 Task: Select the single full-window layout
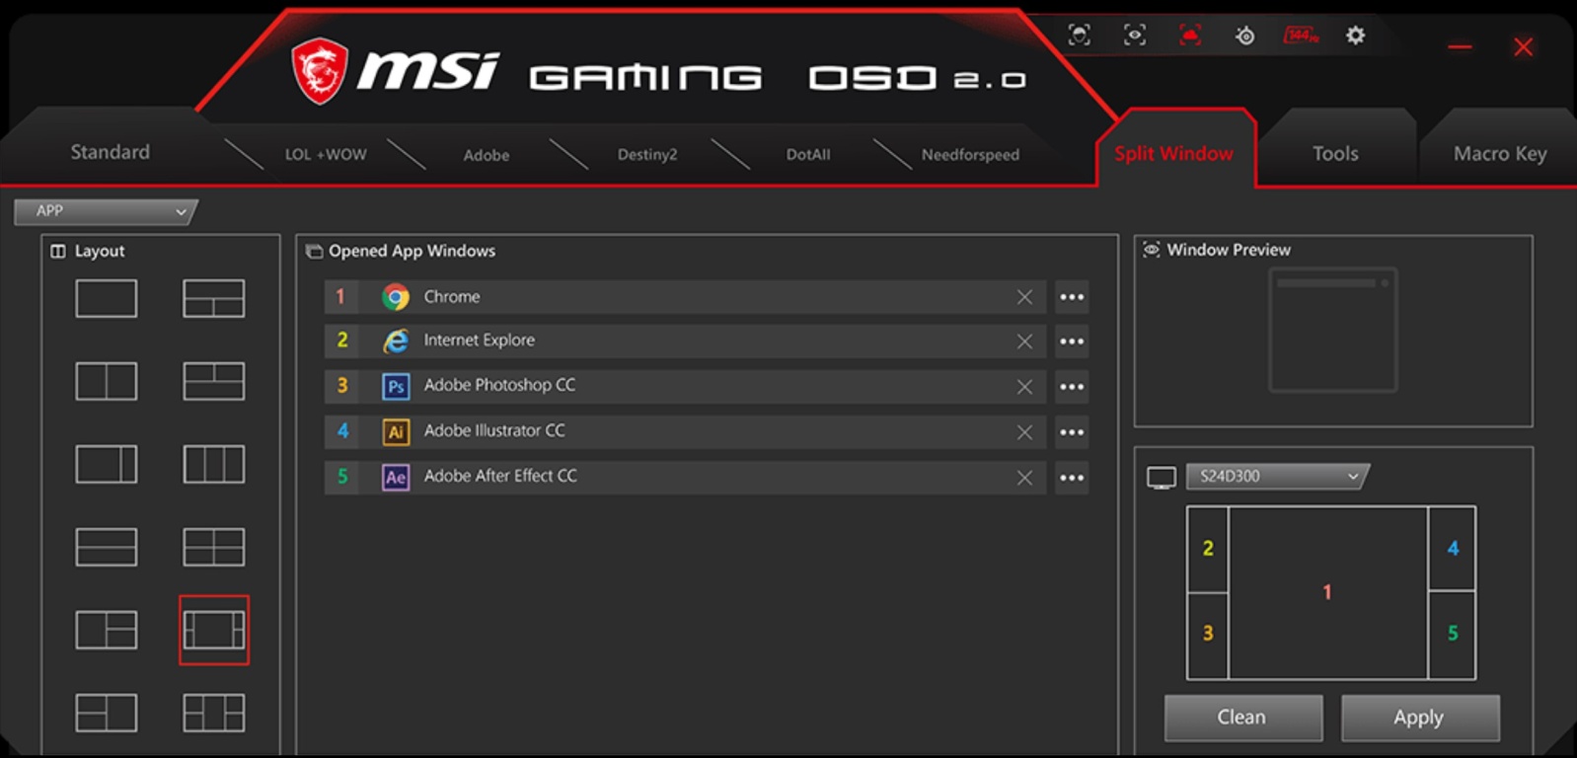[x=107, y=298]
